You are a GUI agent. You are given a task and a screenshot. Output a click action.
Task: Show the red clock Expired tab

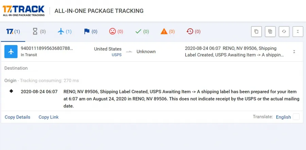coord(193,31)
